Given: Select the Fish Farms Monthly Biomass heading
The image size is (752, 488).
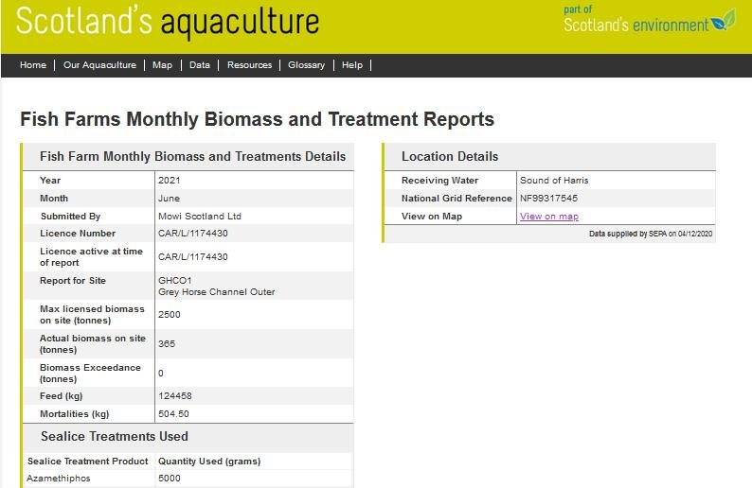Looking at the screenshot, I should point(257,120).
